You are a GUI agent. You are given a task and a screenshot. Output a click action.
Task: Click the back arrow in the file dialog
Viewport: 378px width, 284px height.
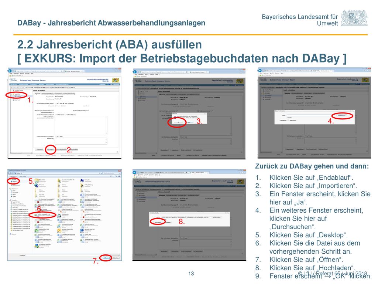tap(10, 173)
